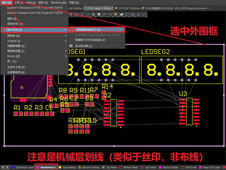Viewport: 226px width, 170px height.
Task: Expand the 板子形状 (S) submenu
Action: [x=35, y=30]
